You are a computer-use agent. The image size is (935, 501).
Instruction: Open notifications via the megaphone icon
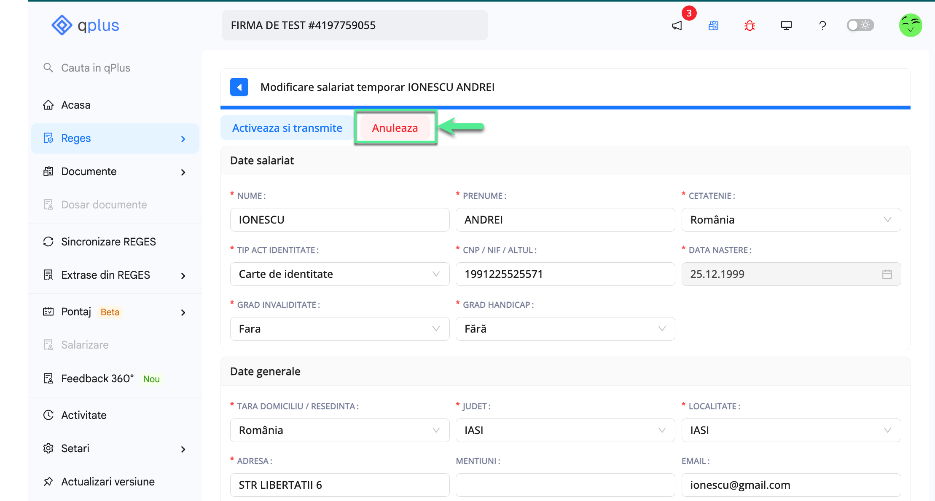[x=677, y=25]
